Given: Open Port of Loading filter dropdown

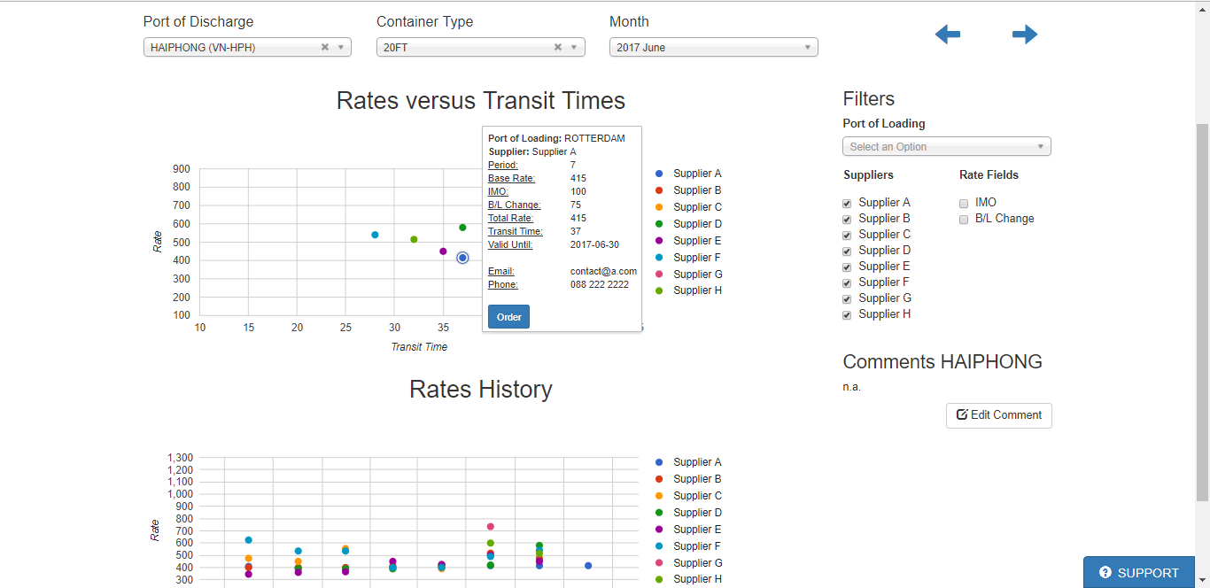Looking at the screenshot, I should click(947, 147).
